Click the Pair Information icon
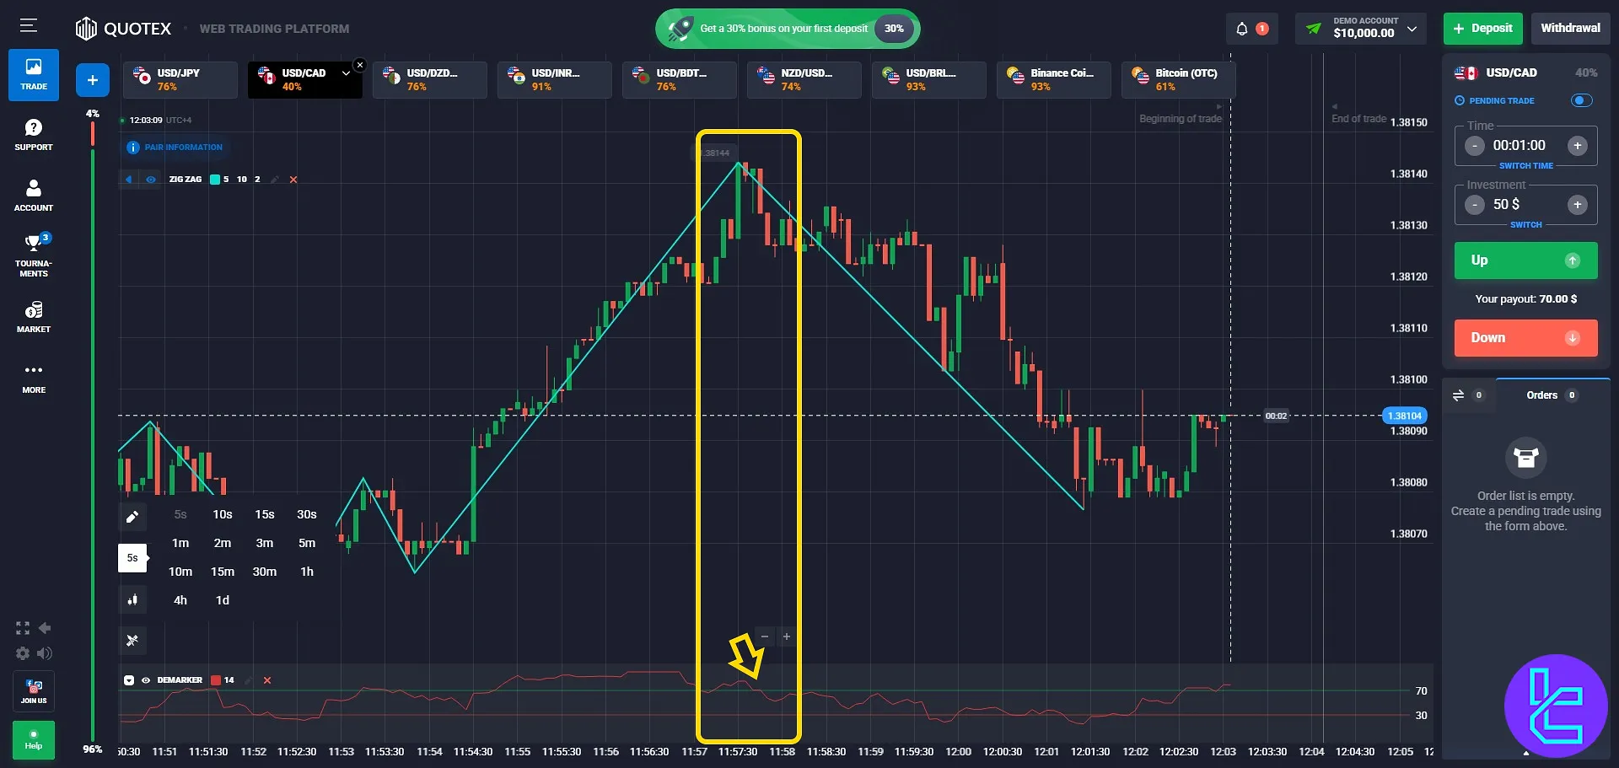1619x768 pixels. point(132,148)
